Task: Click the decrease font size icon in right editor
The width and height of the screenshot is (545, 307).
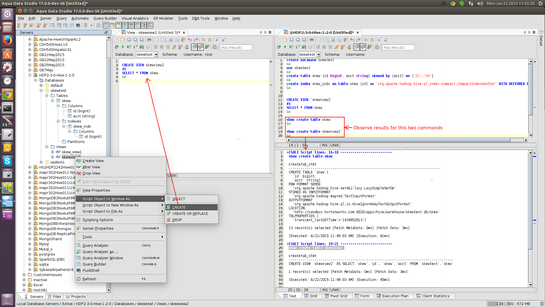Action: [x=379, y=40]
